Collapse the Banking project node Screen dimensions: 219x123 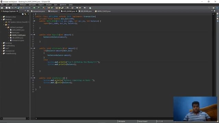(2, 19)
